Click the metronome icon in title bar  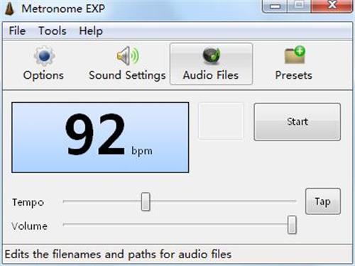coord(9,9)
